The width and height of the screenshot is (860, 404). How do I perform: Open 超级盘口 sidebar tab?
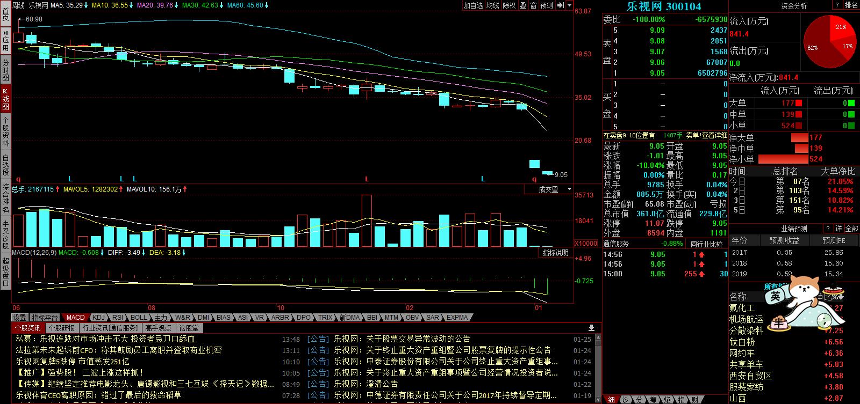pyautogui.click(x=5, y=271)
